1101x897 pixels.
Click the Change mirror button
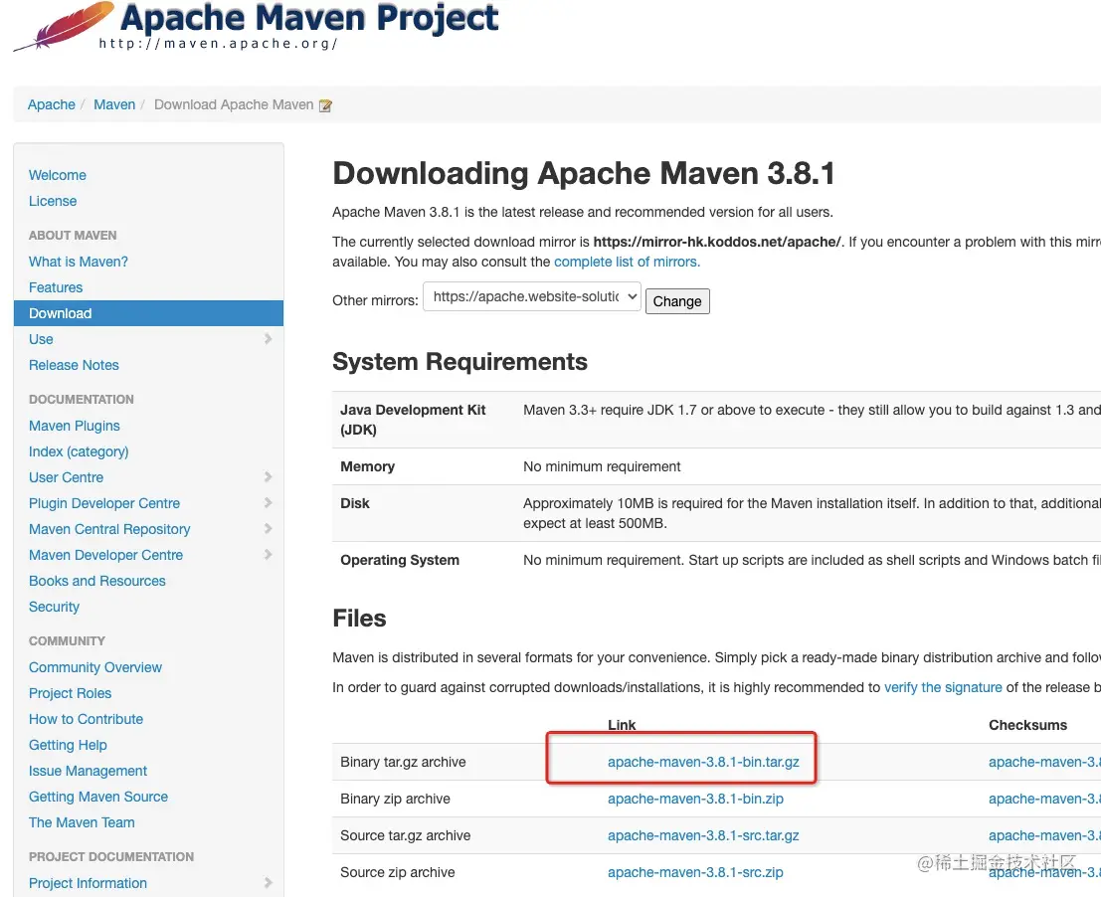coord(677,301)
